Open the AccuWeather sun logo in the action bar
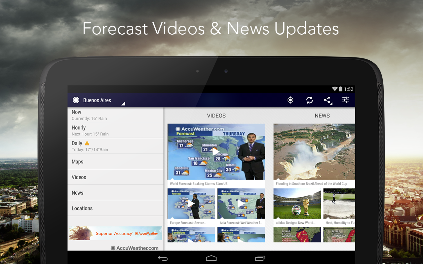423x264 pixels. [76, 100]
